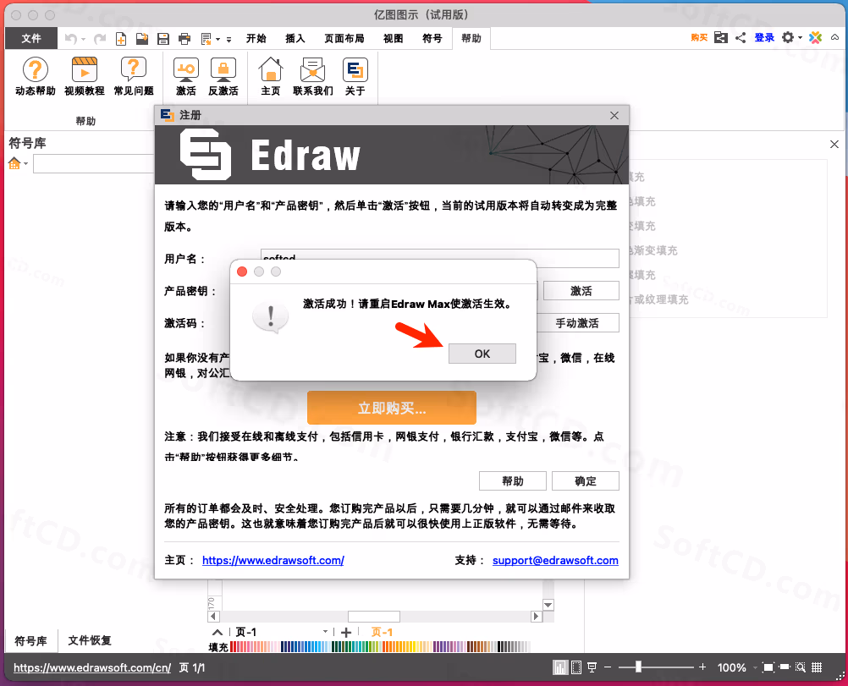Switch to the 开始 ribbon tab
Image resolution: width=848 pixels, height=686 pixels.
tap(256, 38)
